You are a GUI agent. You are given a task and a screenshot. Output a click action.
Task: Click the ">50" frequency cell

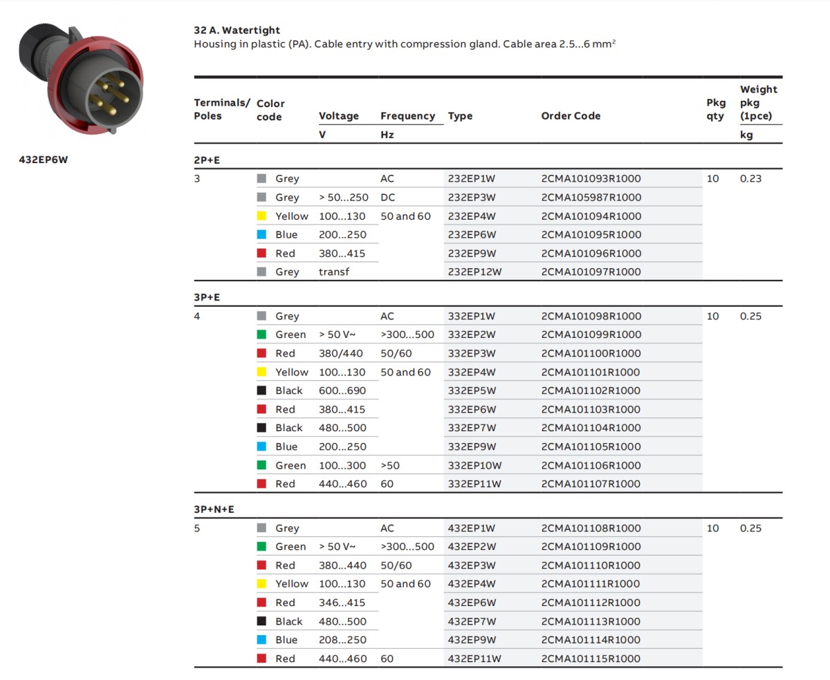point(390,465)
